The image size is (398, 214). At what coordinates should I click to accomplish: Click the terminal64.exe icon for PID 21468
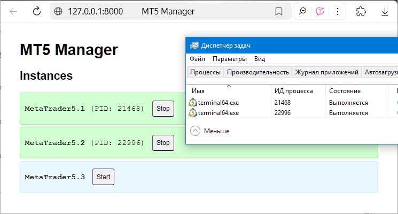click(x=193, y=102)
